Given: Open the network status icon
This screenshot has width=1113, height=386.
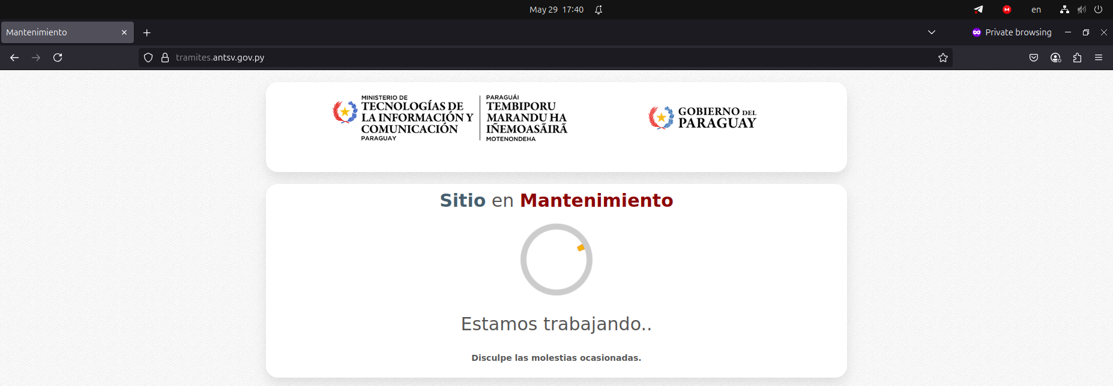Looking at the screenshot, I should click(1064, 10).
